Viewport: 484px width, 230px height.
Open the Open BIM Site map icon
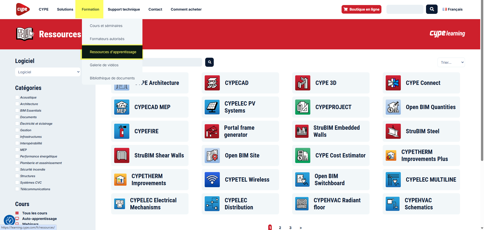pyautogui.click(x=212, y=155)
